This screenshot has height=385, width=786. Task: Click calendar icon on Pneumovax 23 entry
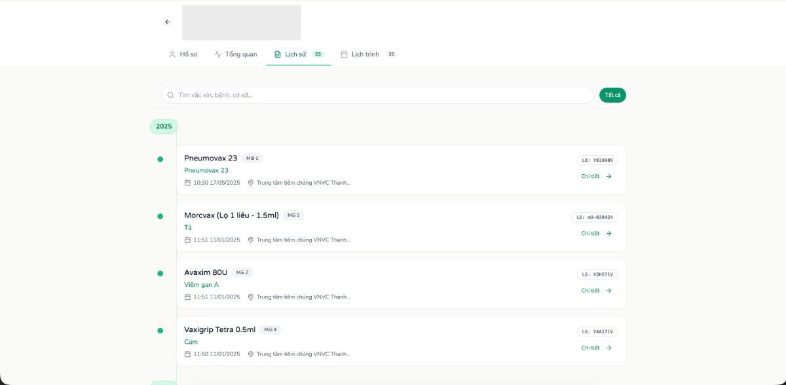point(187,183)
